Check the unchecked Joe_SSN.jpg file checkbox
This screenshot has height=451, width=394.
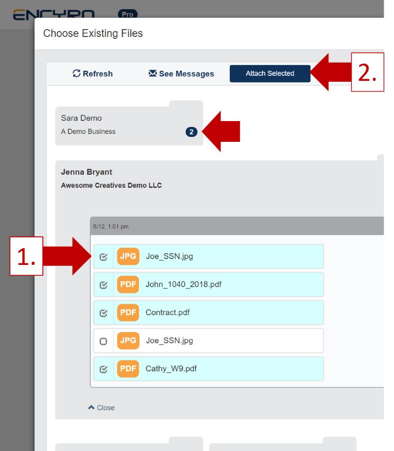pyautogui.click(x=103, y=341)
